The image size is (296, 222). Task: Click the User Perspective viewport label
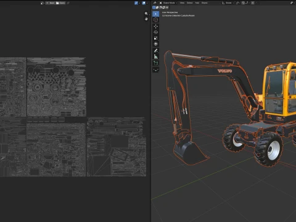click(x=170, y=12)
